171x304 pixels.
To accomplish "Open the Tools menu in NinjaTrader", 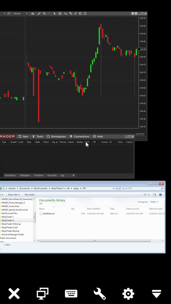I will click(x=37, y=137).
